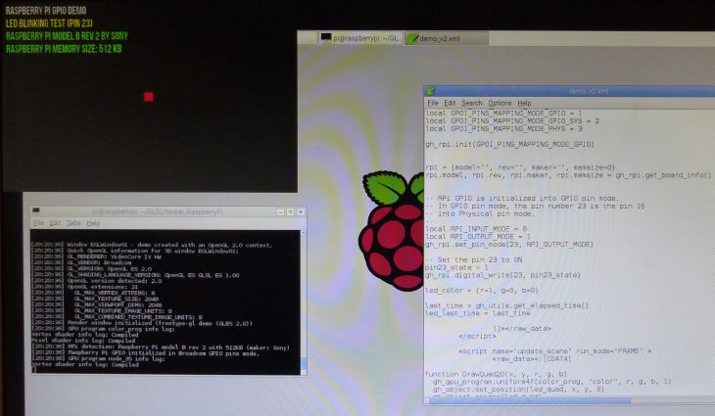
Task: Click the 'gh_rpi.set_pin_mode(23, RPI_OUTPUT_MODE)' line
Action: (509, 245)
